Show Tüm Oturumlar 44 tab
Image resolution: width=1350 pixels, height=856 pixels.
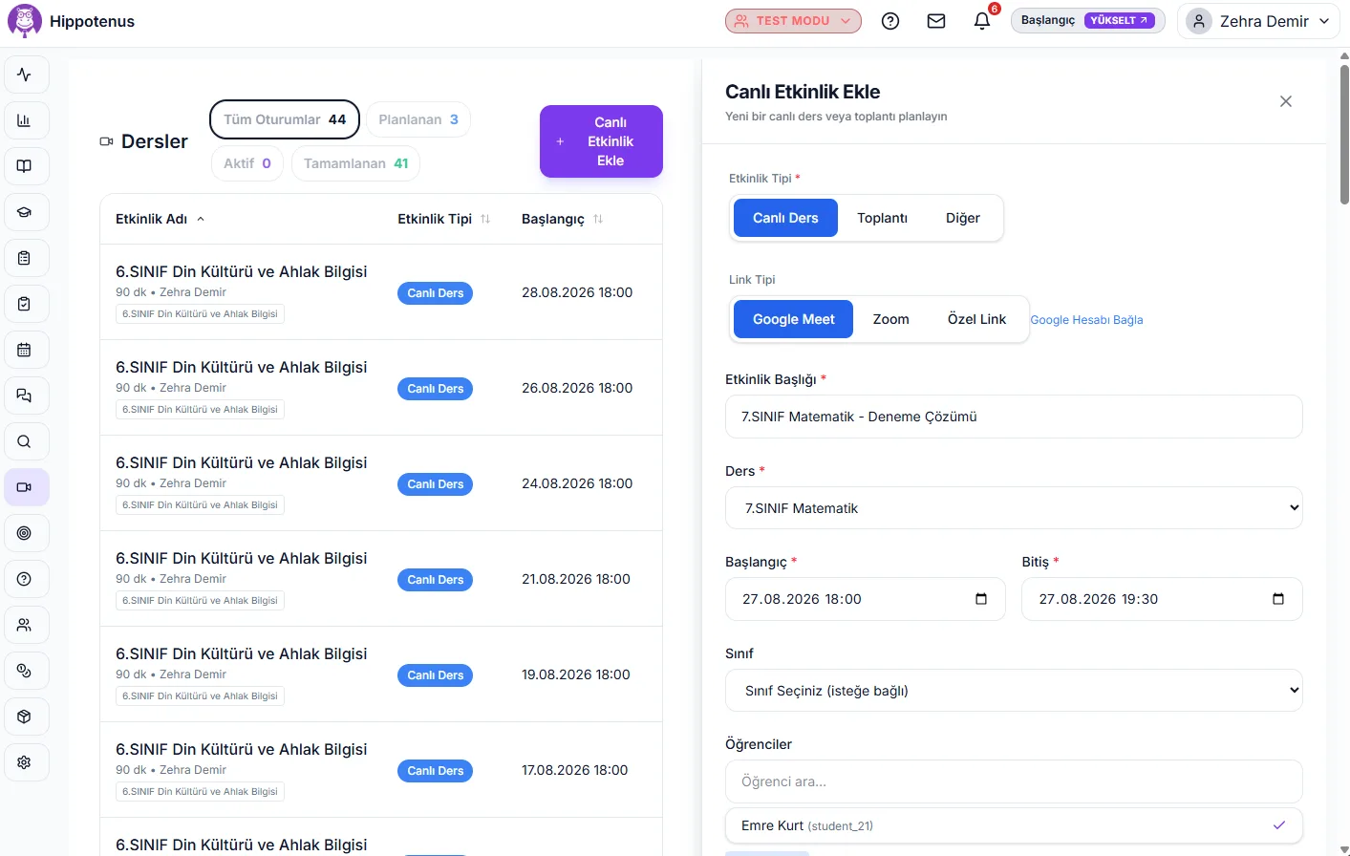285,119
